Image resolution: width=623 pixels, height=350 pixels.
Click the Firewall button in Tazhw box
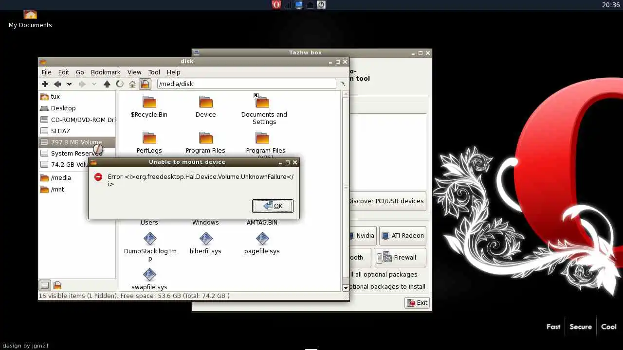400,257
